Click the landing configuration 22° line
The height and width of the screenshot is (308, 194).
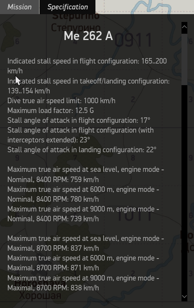(82, 150)
